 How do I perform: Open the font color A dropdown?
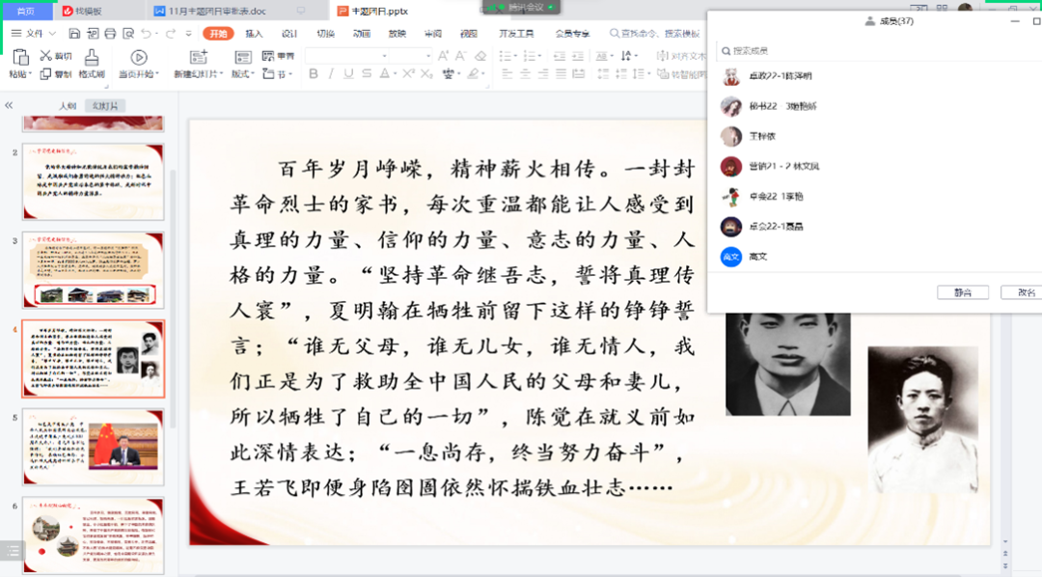(x=396, y=74)
